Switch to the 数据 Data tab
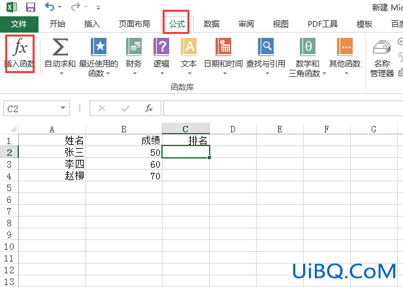This screenshot has width=403, height=287. click(x=212, y=24)
